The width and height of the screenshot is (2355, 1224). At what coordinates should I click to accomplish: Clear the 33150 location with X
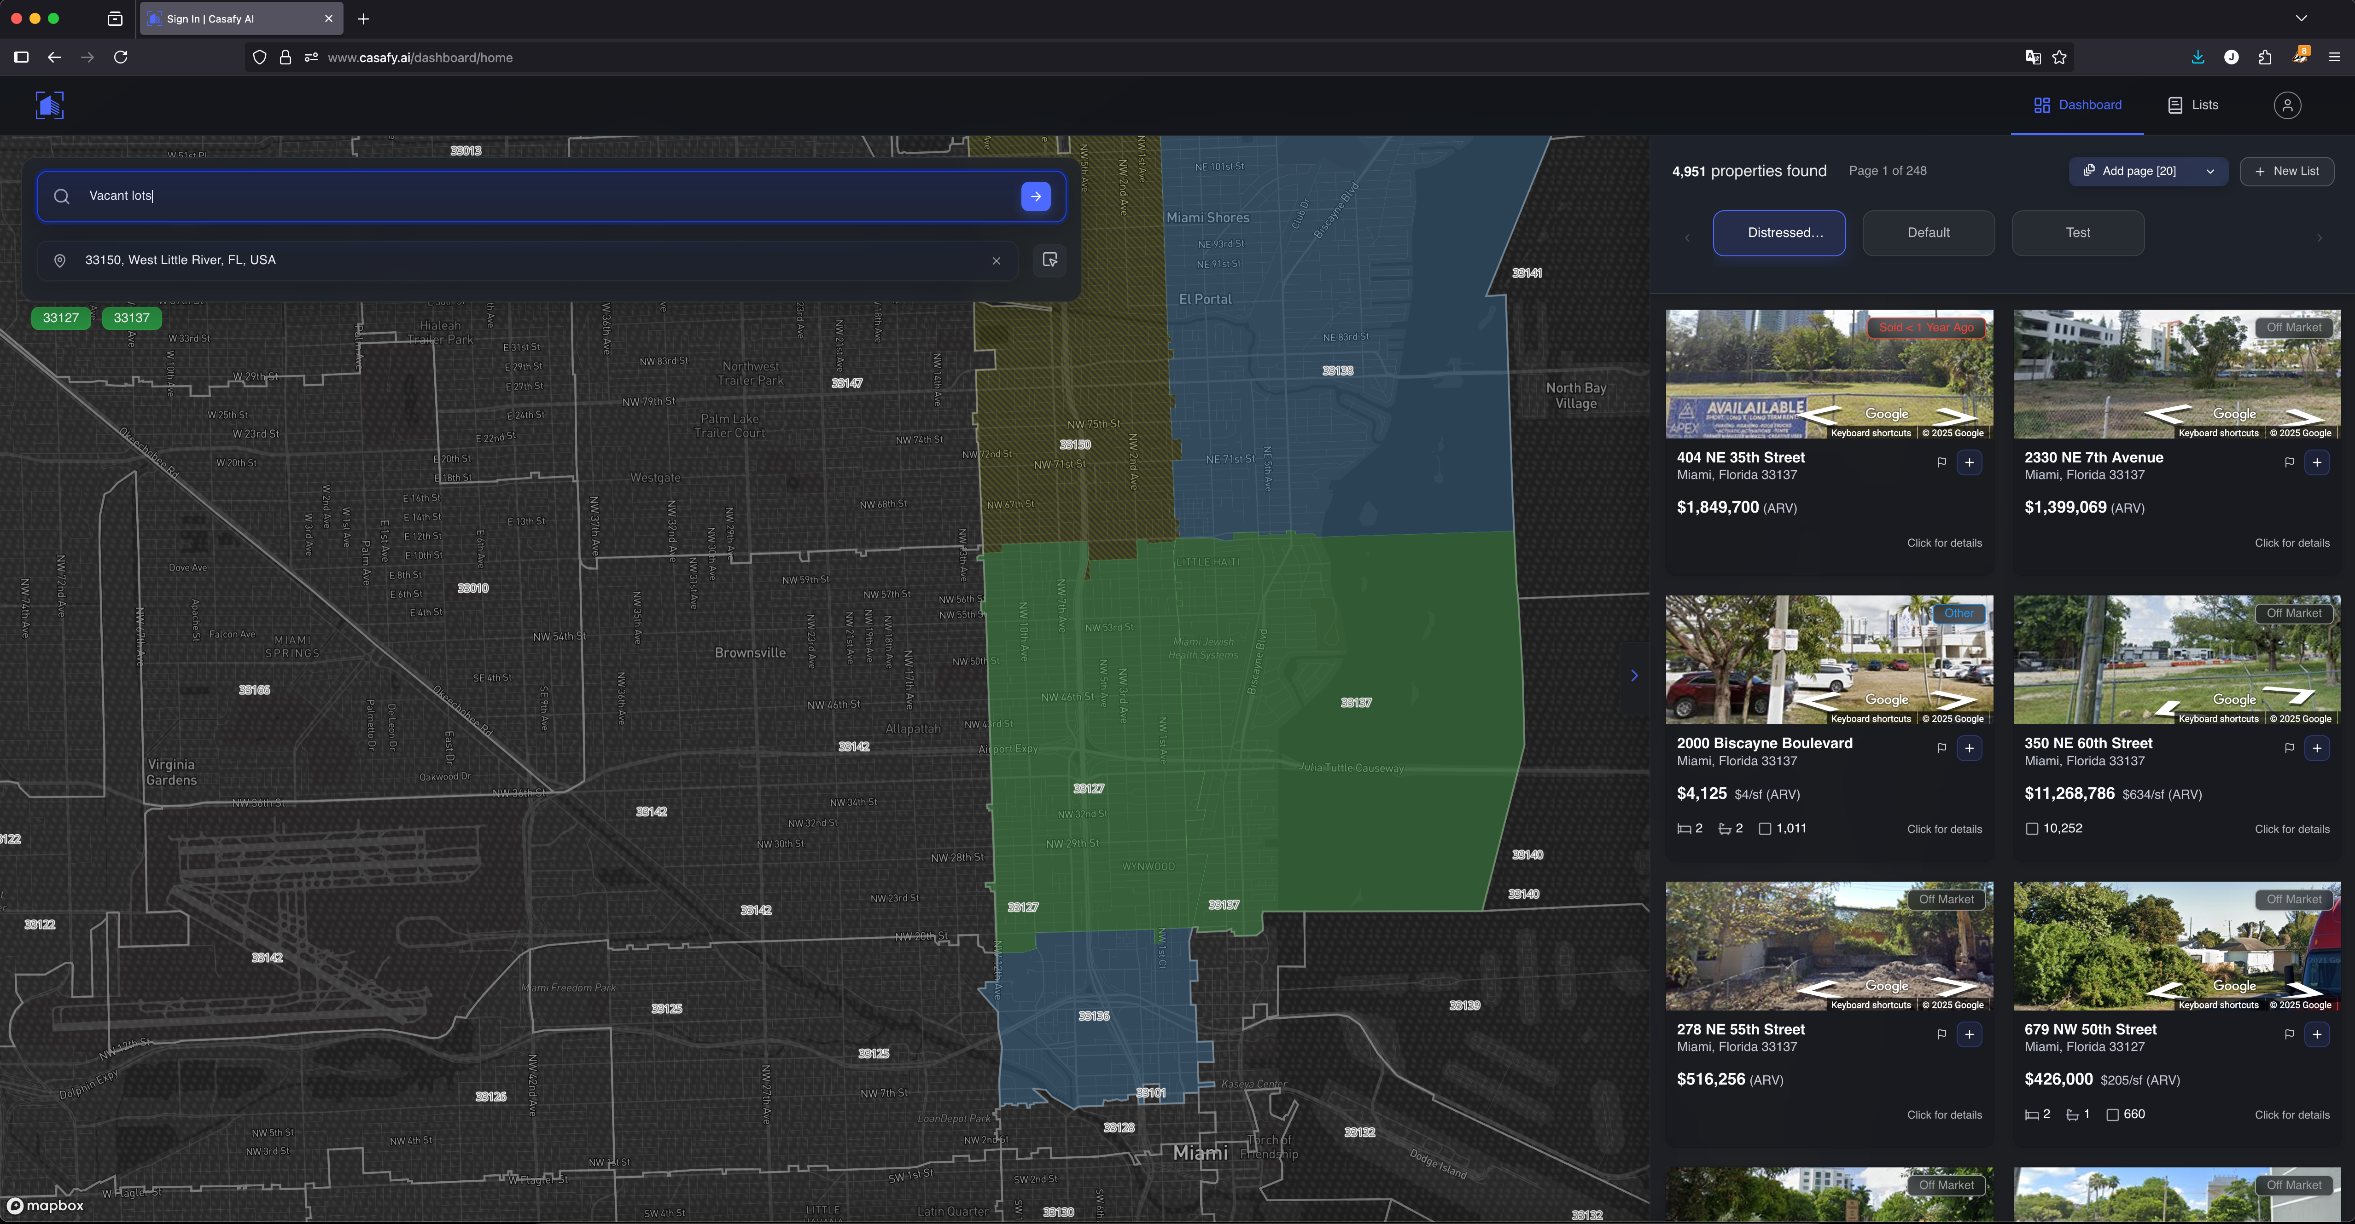tap(996, 261)
